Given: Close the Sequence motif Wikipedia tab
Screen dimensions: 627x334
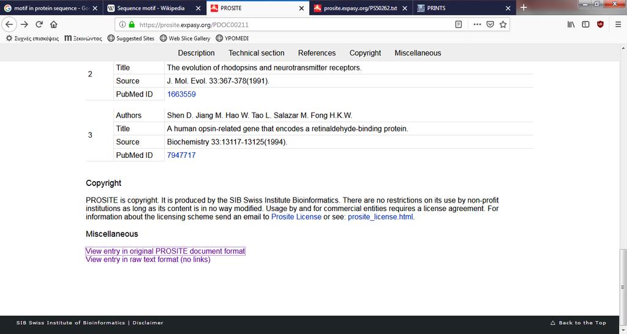Looking at the screenshot, I should tap(199, 8).
